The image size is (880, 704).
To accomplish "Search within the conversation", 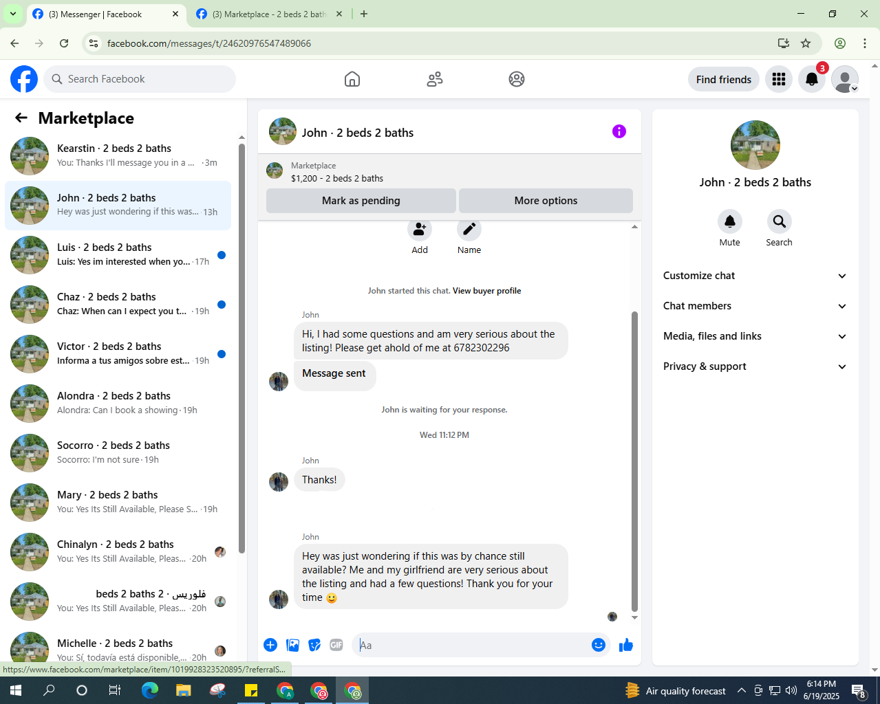I will 780,221.
